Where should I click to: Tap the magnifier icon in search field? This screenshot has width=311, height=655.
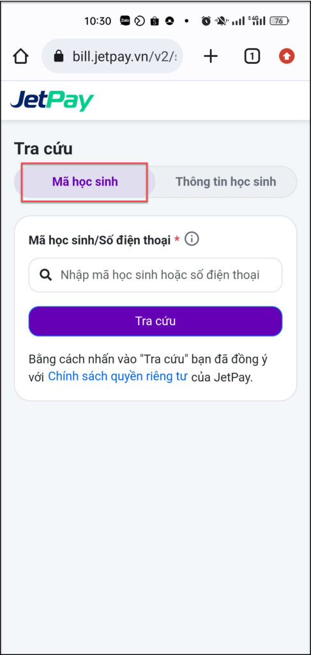46,275
